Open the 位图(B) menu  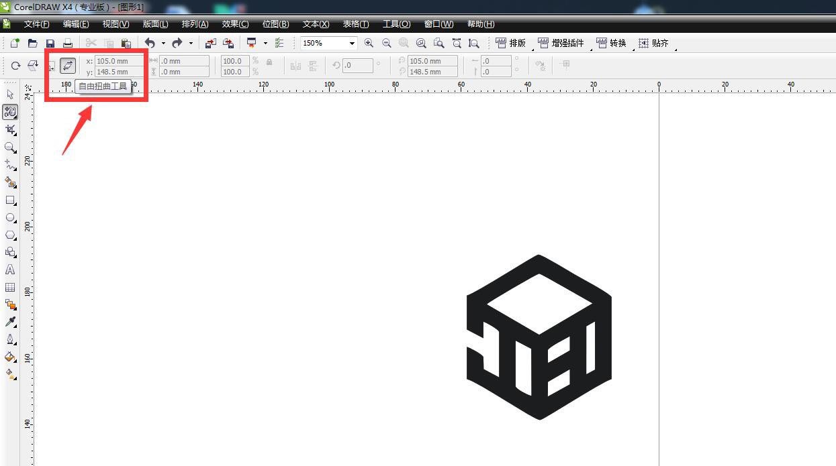[275, 24]
